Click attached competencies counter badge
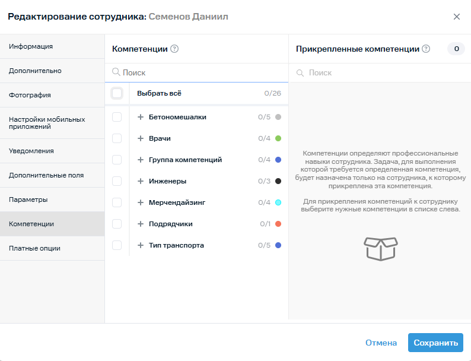 click(x=456, y=49)
